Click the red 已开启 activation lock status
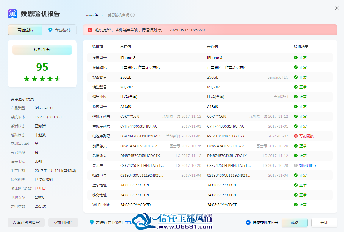Screen dimensions: 344x232 [40, 188]
